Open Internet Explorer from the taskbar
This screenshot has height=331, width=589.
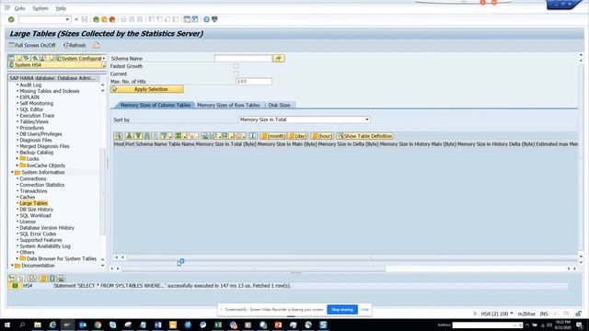52,325
